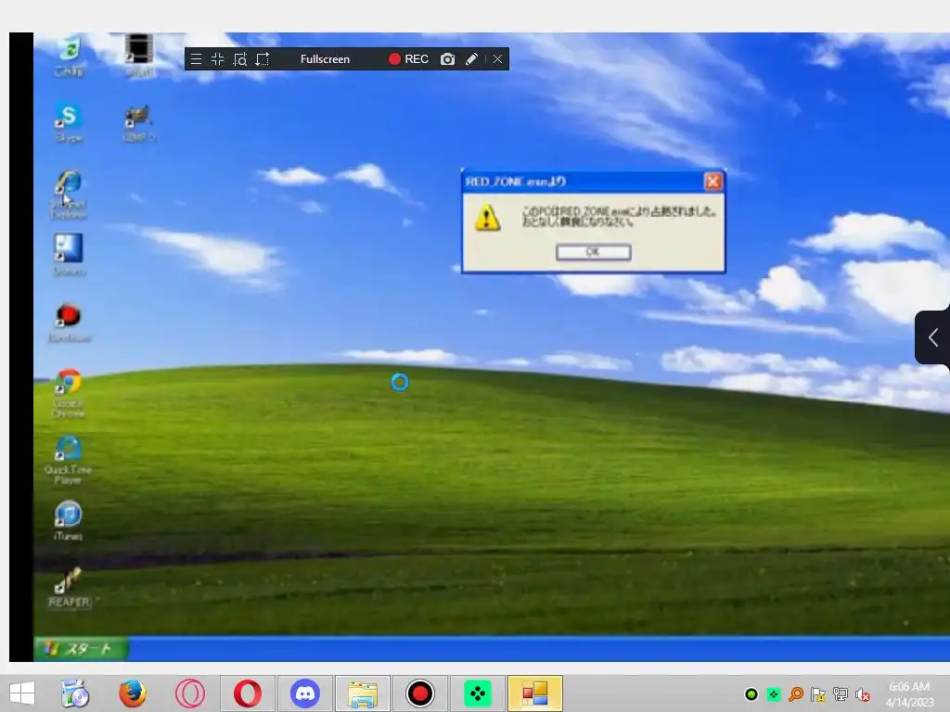Open the network tray icon
Image resolution: width=950 pixels, height=712 pixels.
pyautogui.click(x=841, y=694)
